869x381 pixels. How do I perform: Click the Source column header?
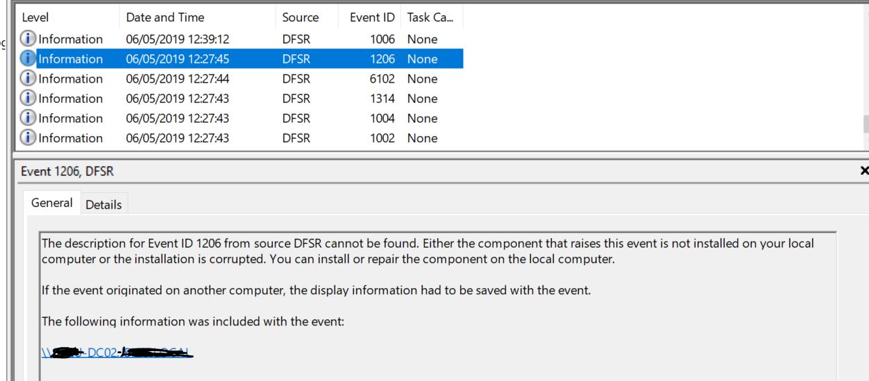pos(301,17)
